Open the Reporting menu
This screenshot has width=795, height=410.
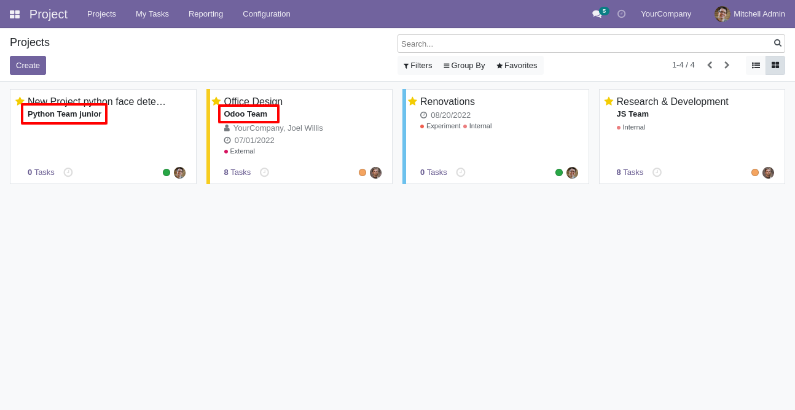click(x=206, y=14)
